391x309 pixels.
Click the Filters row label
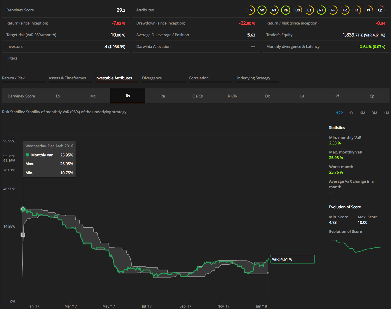12,58
